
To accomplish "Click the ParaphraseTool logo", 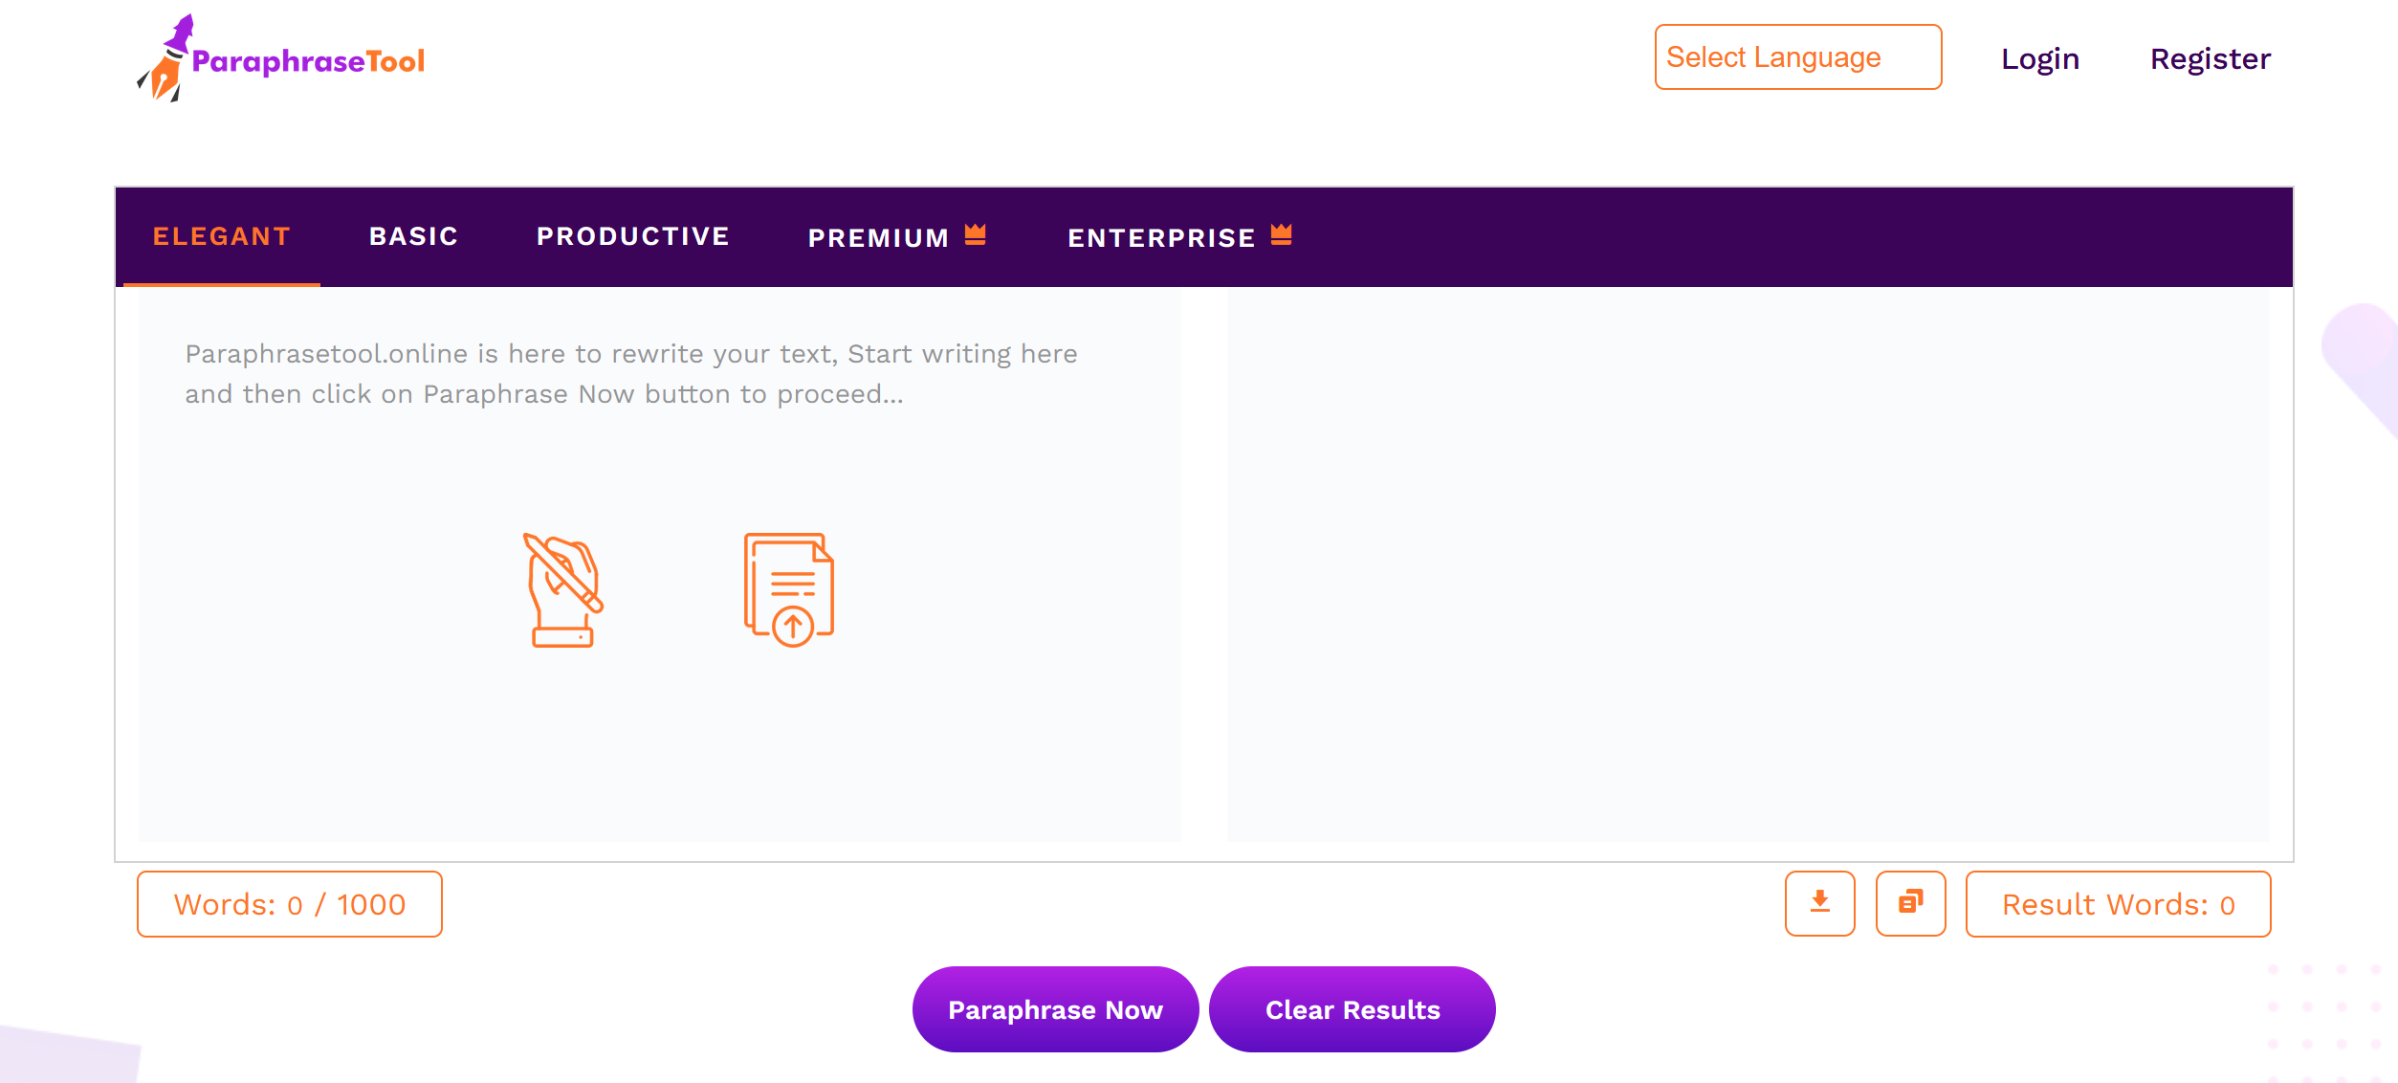I will pos(280,58).
